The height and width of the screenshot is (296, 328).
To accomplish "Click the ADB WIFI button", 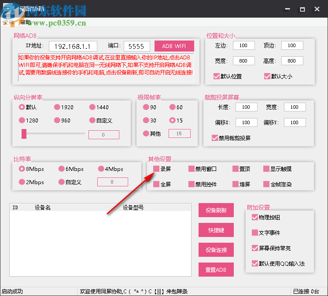I will point(174,46).
